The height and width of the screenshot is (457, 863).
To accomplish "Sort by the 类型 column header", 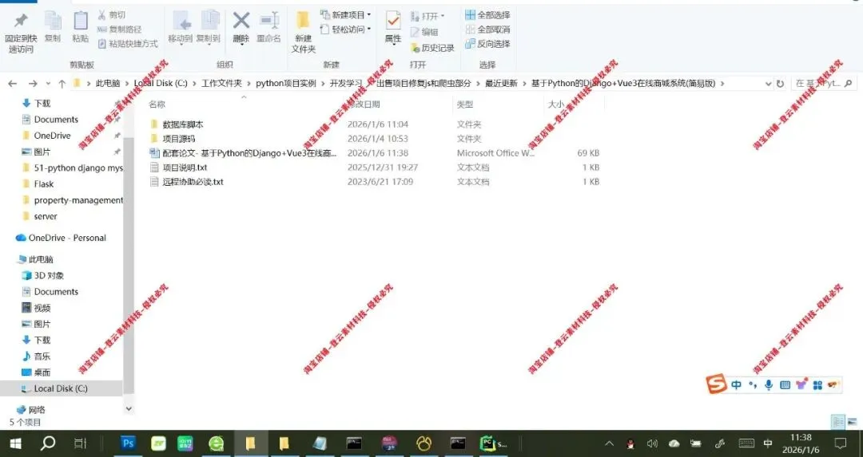I will [464, 104].
